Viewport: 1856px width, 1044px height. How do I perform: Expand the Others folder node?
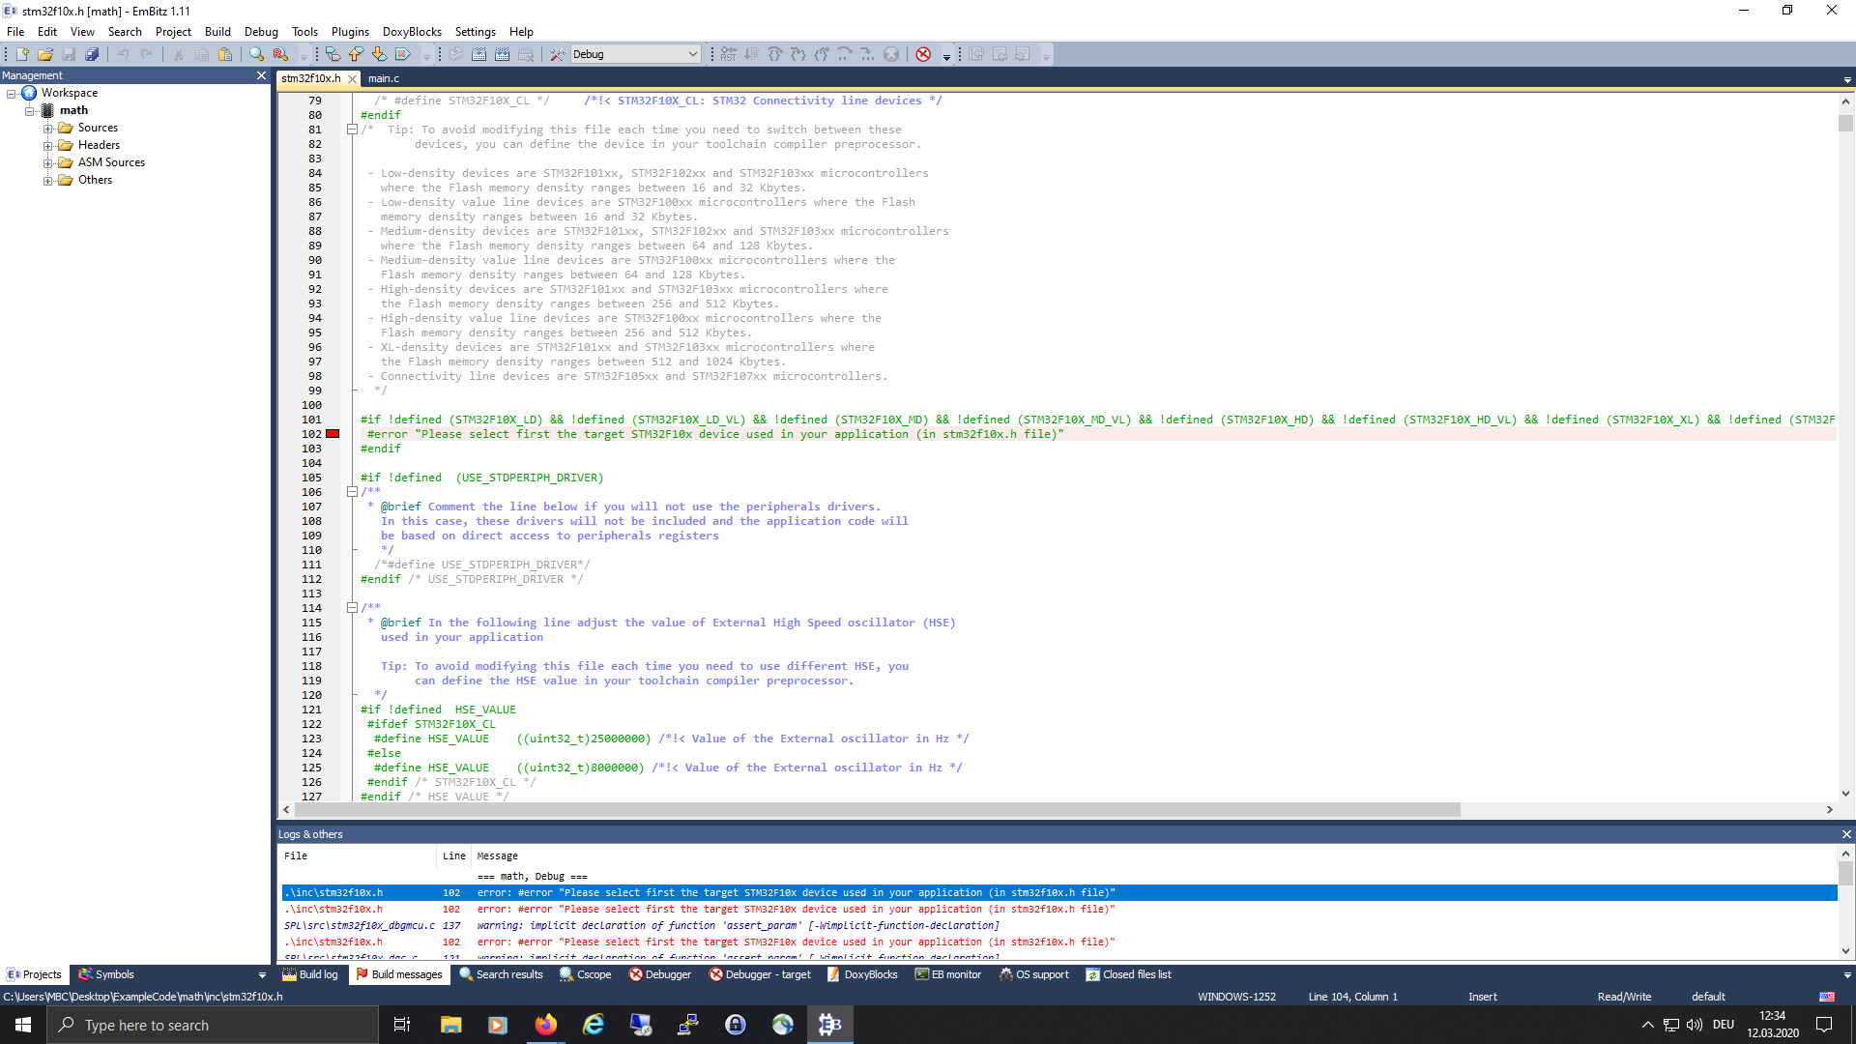[47, 181]
